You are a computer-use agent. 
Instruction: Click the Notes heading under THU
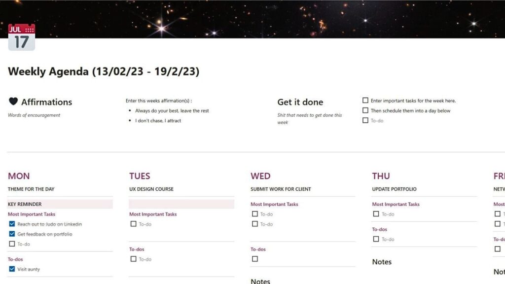[x=382, y=262]
